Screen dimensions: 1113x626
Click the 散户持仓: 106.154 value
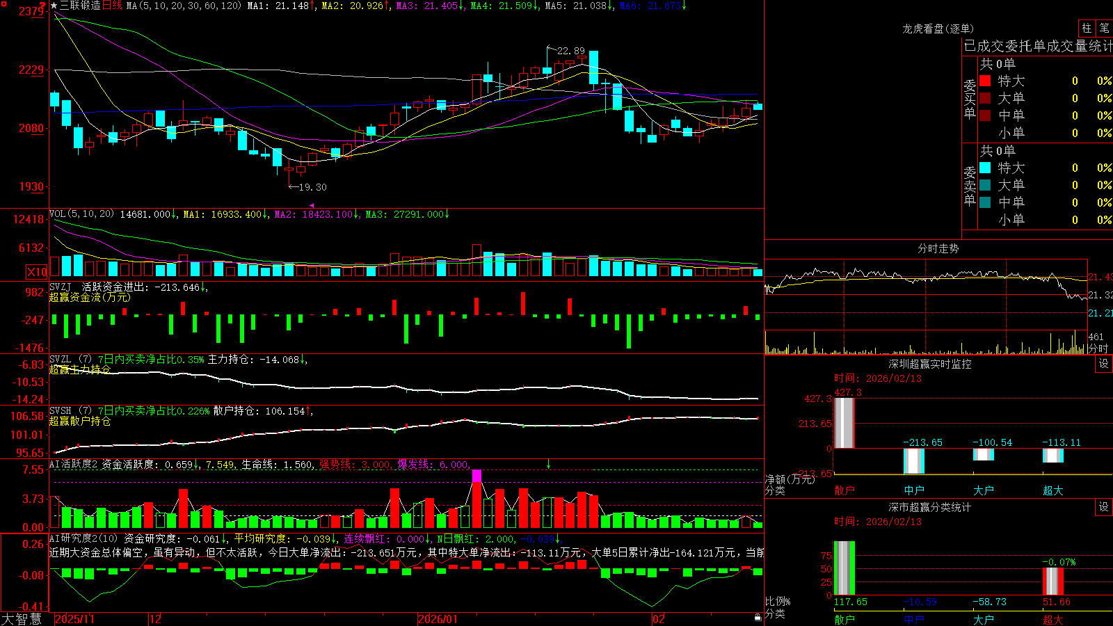point(259,411)
